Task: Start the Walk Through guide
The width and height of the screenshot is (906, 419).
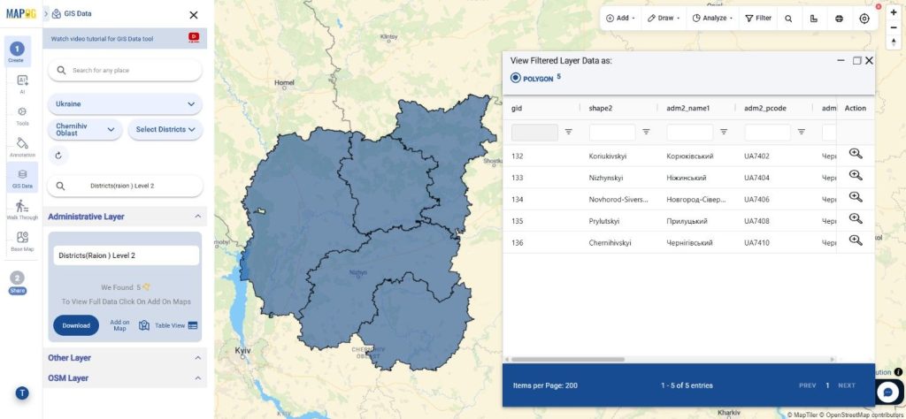Action: coord(22,209)
